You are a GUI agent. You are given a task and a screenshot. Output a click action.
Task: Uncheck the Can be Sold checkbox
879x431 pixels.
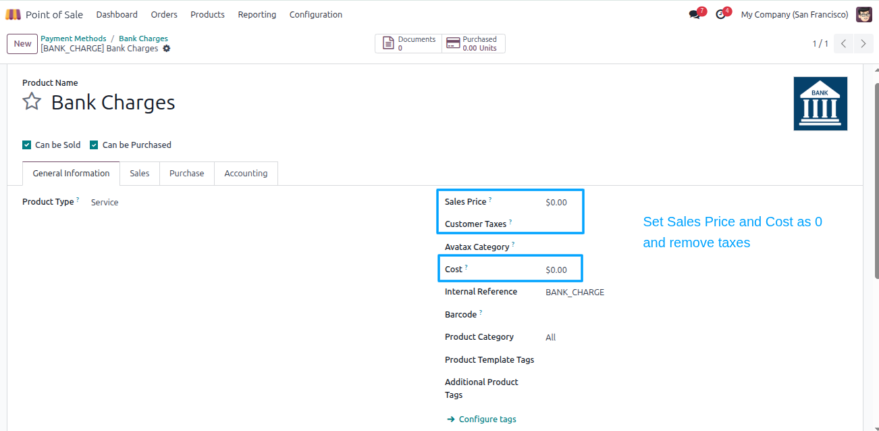pos(26,145)
